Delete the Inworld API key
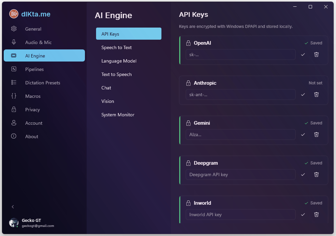The width and height of the screenshot is (336, 236). (316, 214)
